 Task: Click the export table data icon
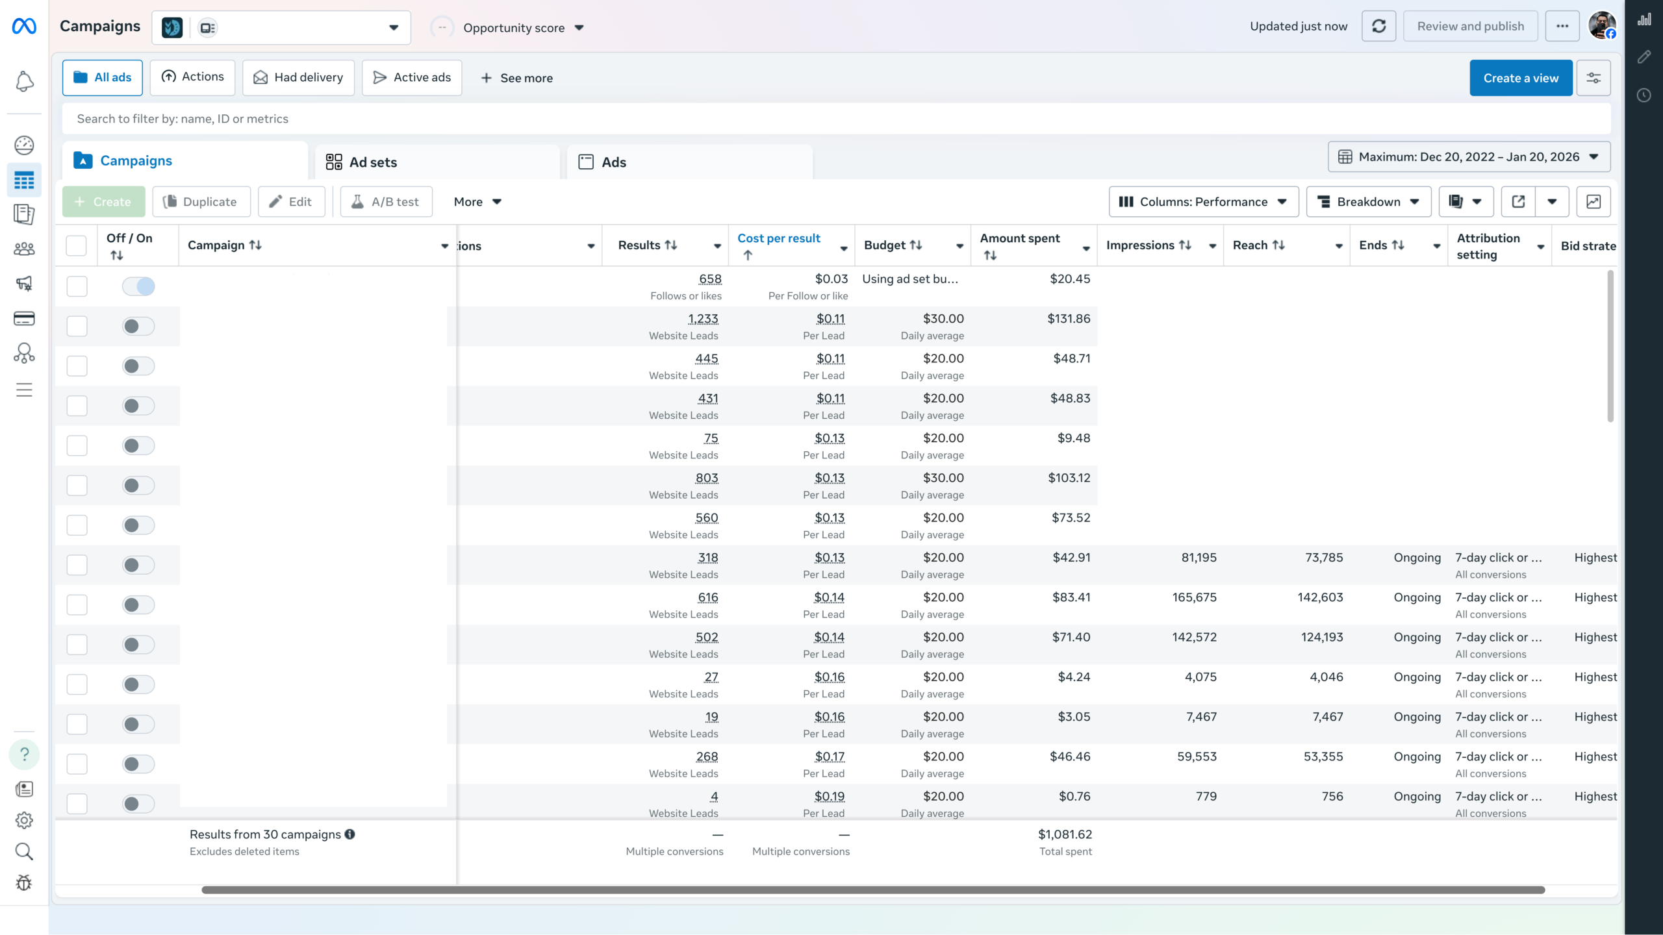coord(1518,201)
